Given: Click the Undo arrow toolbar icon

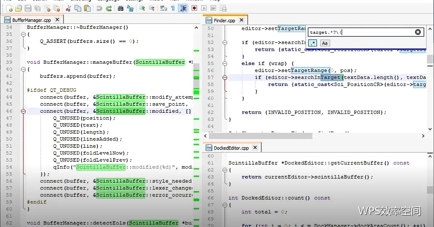Looking at the screenshot, I should point(99,8).
